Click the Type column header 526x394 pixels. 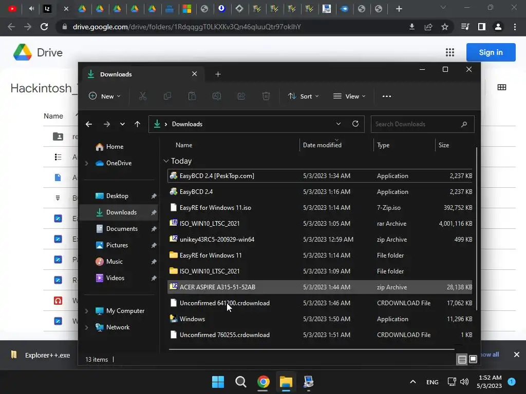point(383,145)
